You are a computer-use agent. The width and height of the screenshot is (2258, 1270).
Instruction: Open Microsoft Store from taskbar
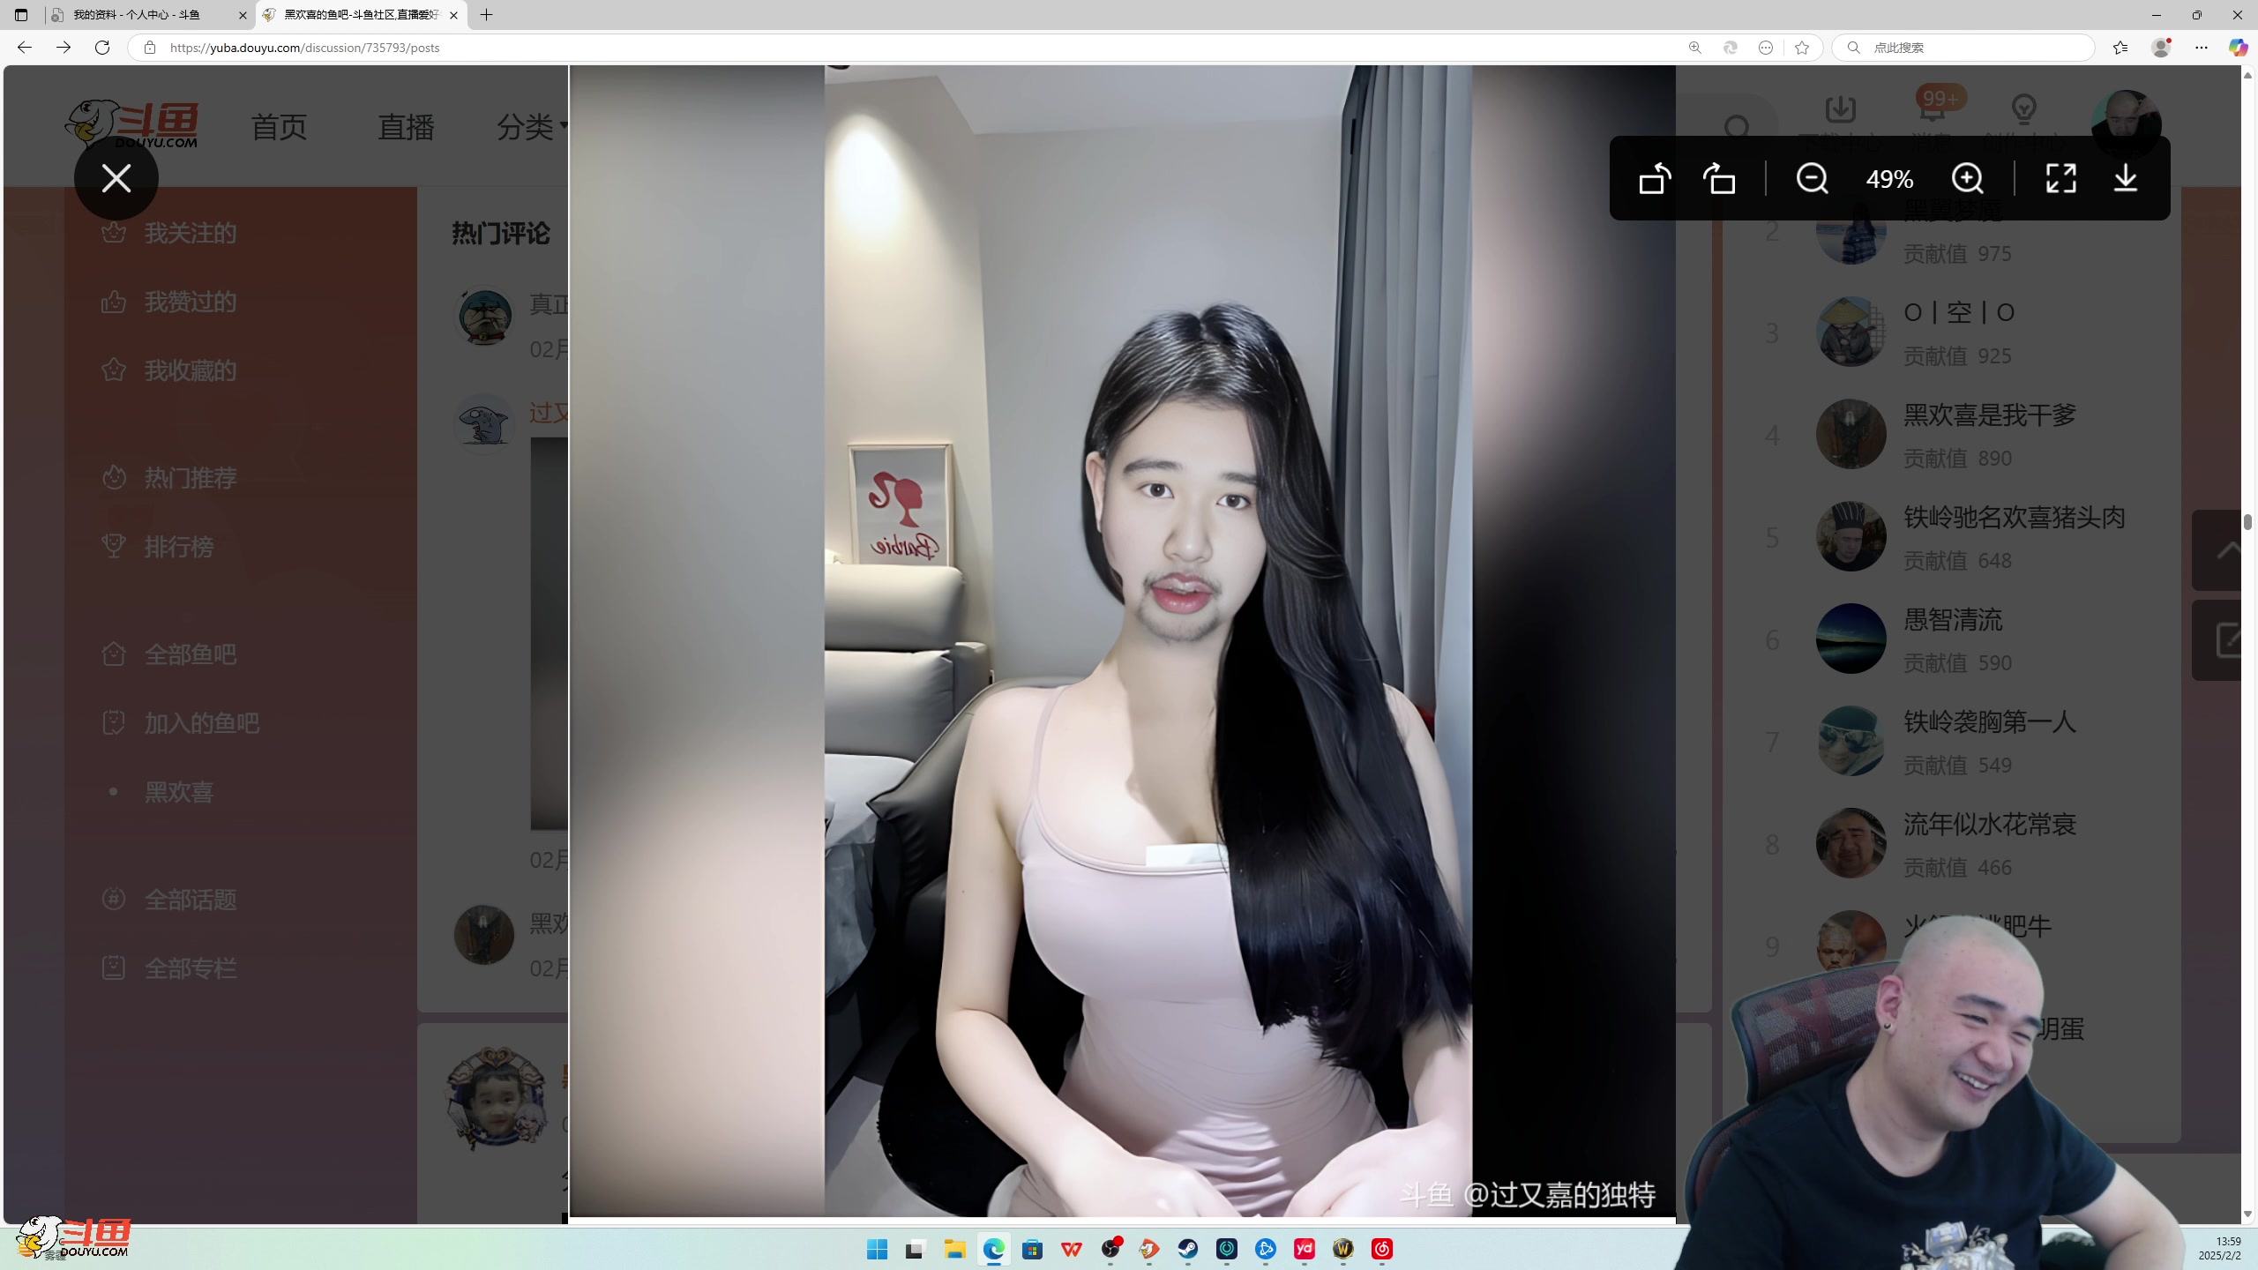1032,1249
